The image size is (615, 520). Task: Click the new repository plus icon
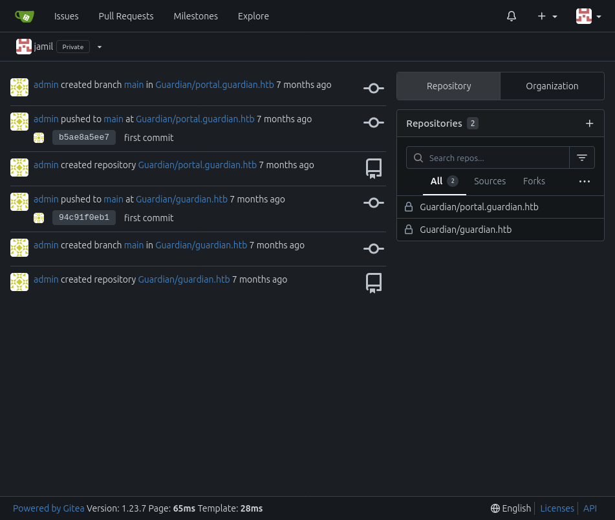(589, 124)
